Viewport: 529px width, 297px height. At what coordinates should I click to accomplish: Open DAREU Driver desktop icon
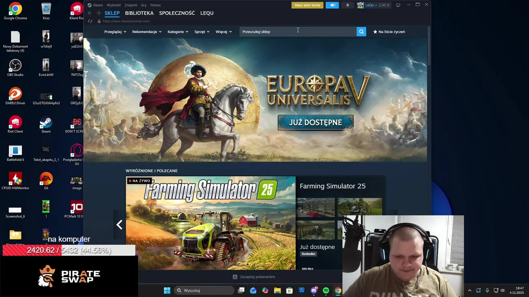15,96
